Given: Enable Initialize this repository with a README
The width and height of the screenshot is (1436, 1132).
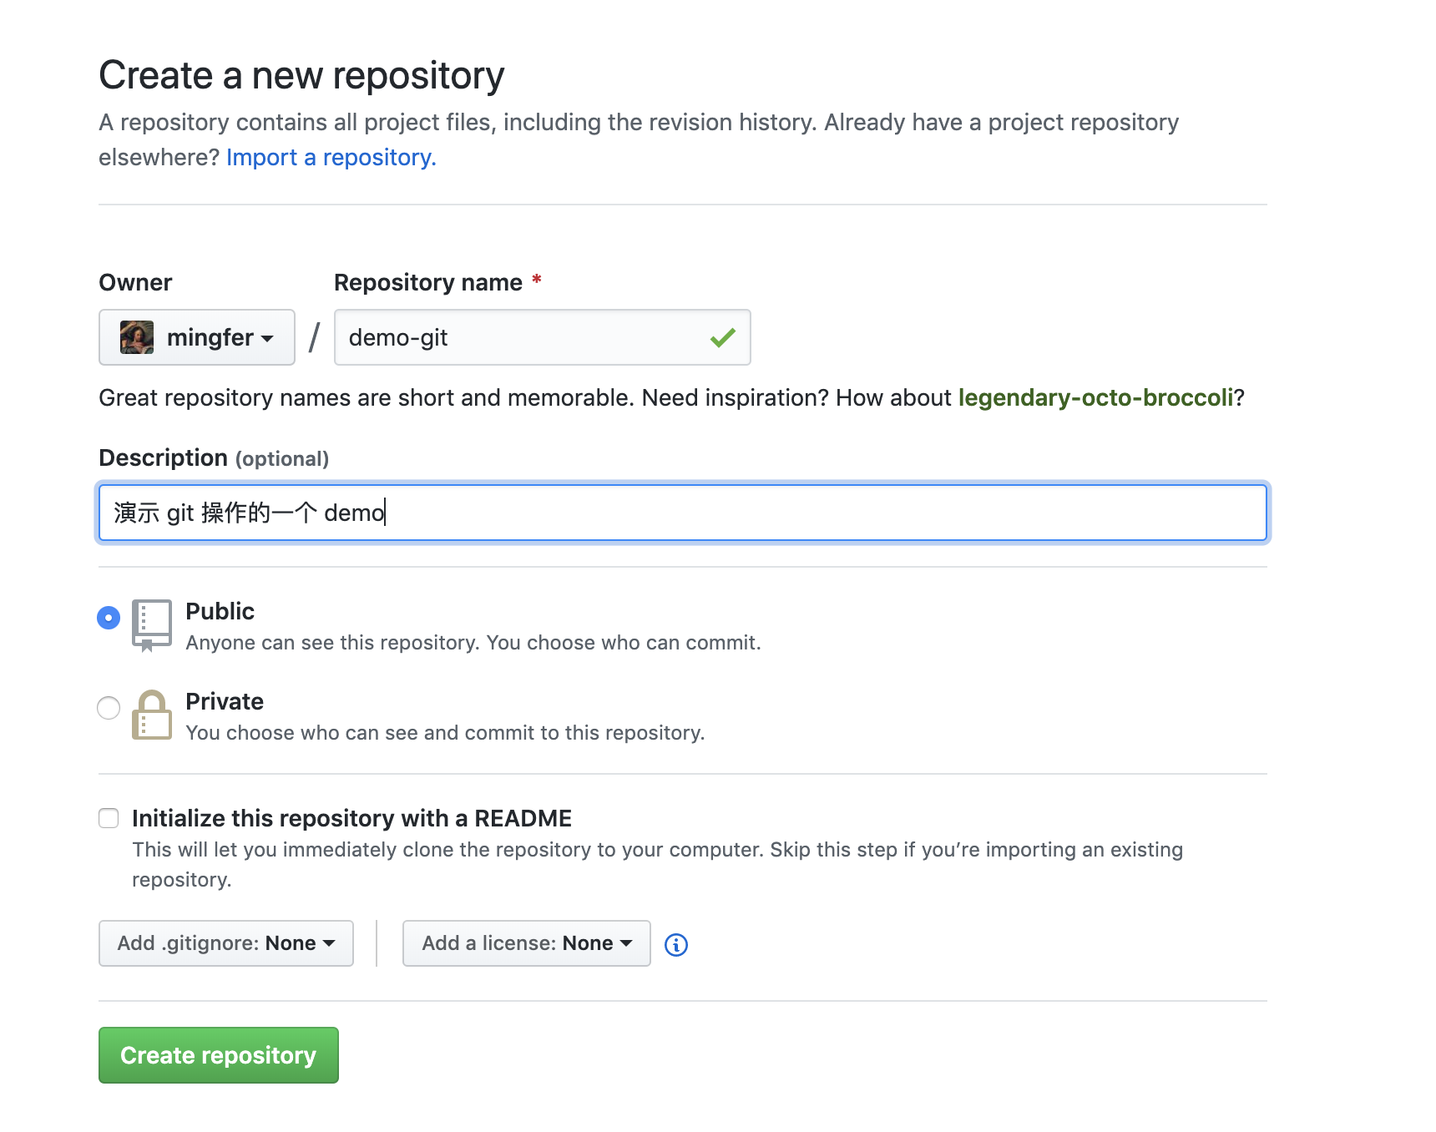Looking at the screenshot, I should click(109, 818).
